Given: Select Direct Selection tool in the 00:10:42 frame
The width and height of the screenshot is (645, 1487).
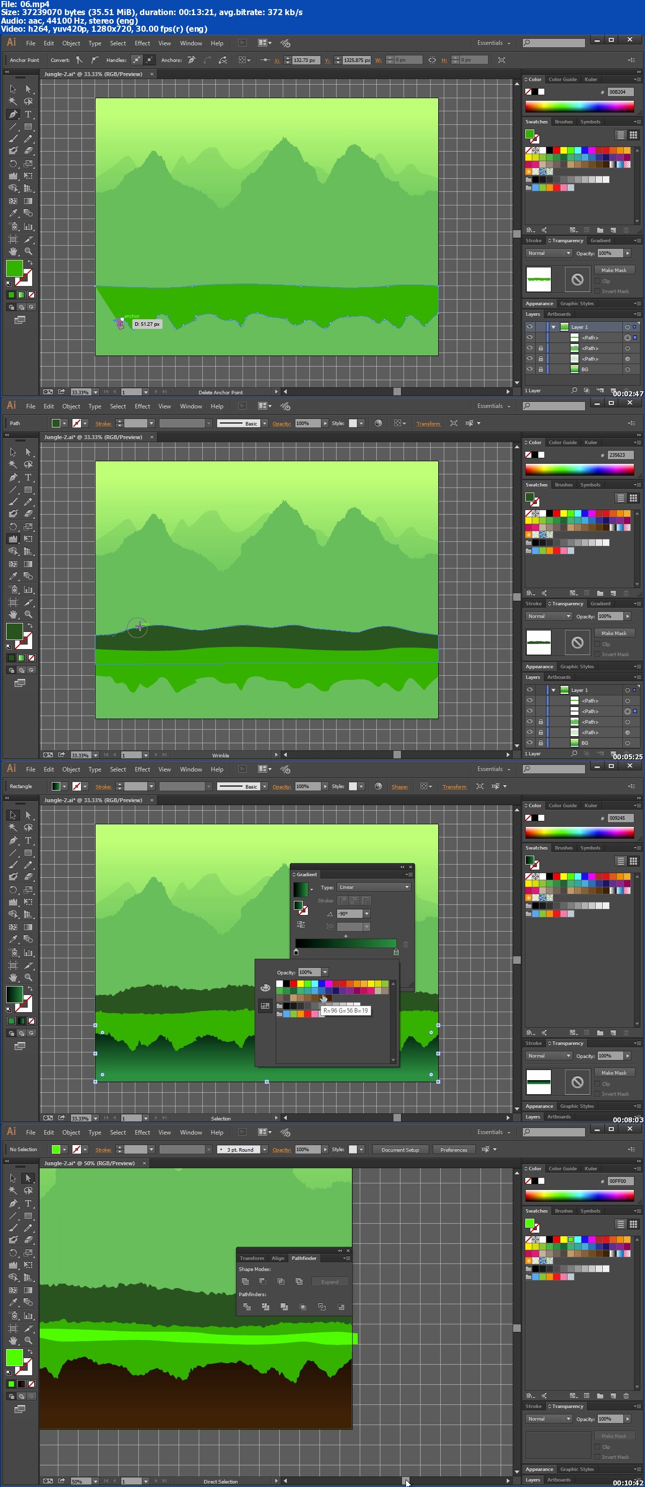Looking at the screenshot, I should tap(28, 1178).
